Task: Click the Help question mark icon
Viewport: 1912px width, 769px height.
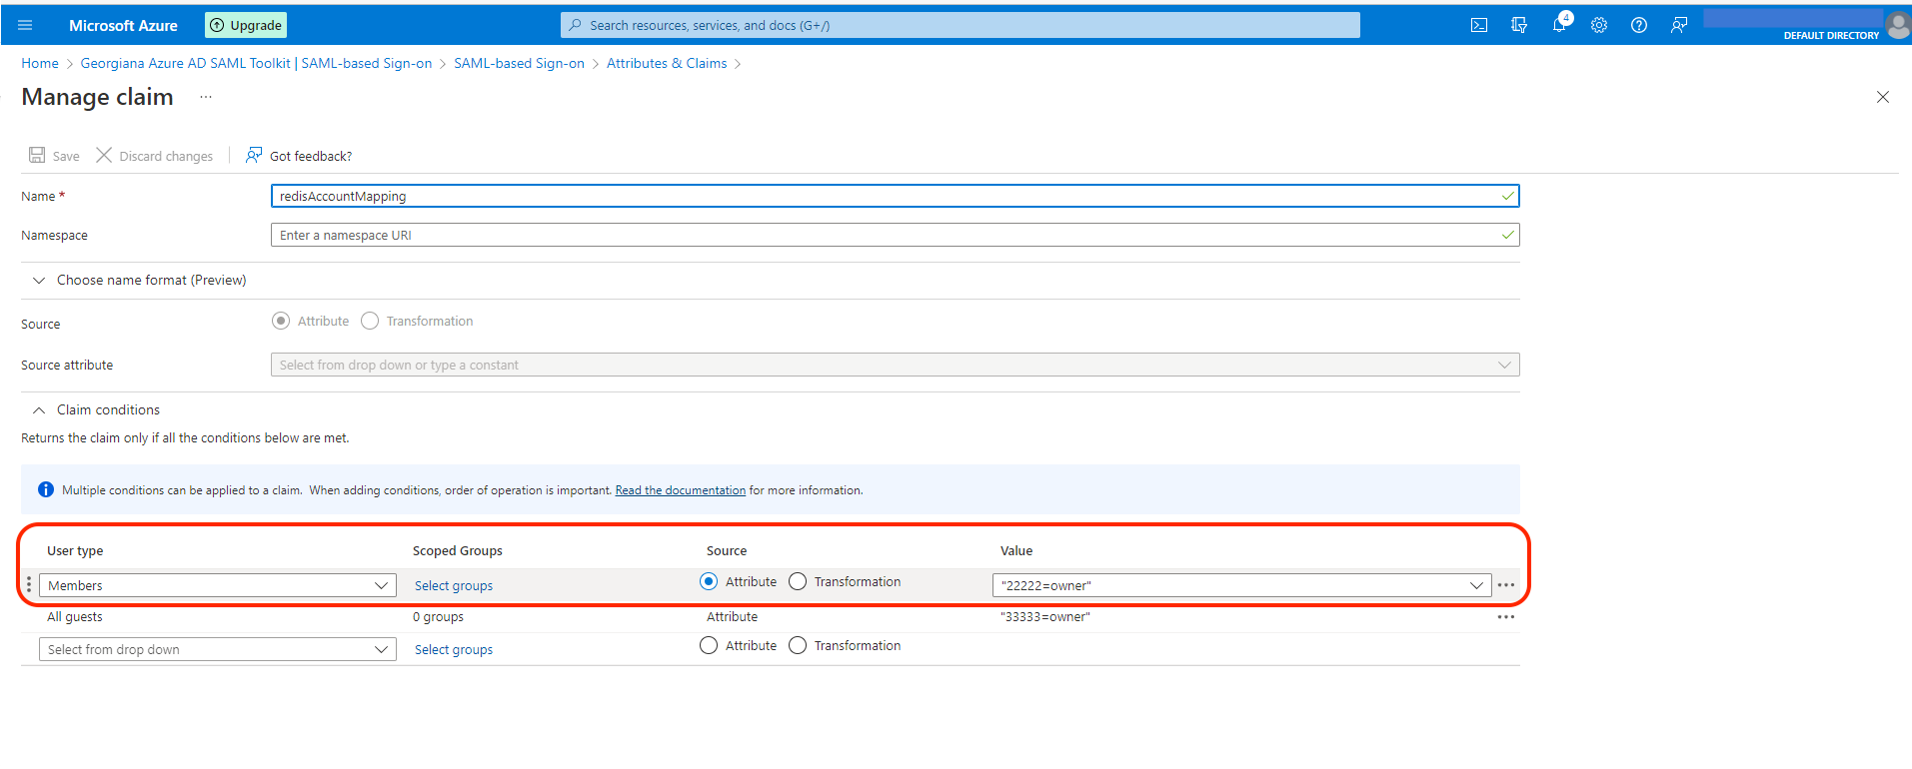Action: tap(1639, 25)
